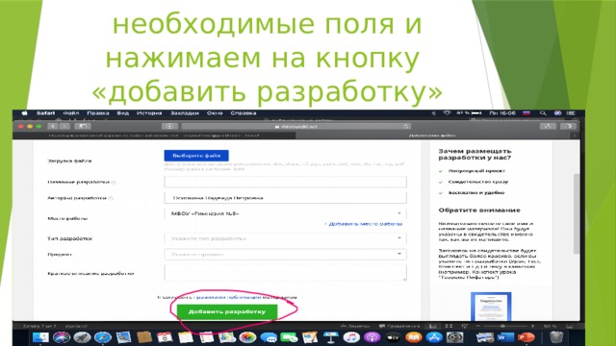Switch to the left Safari tab

(154, 136)
